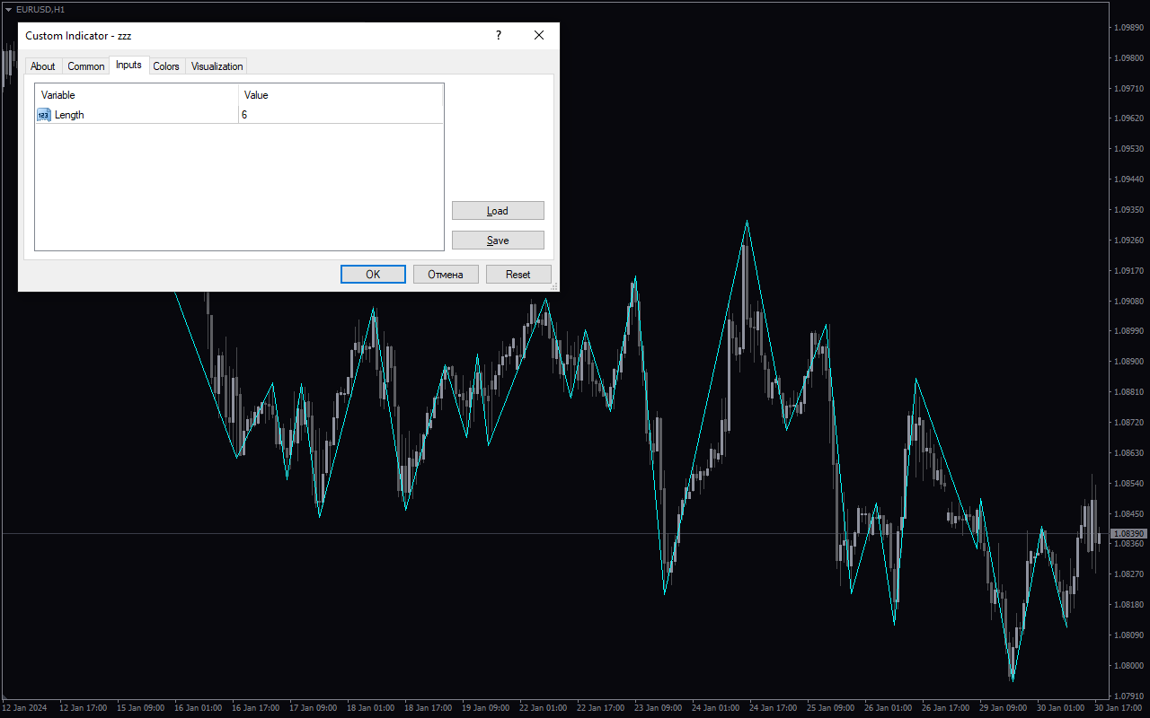1150x718 pixels.
Task: Click the Length value cell showing 6
Action: (x=341, y=115)
